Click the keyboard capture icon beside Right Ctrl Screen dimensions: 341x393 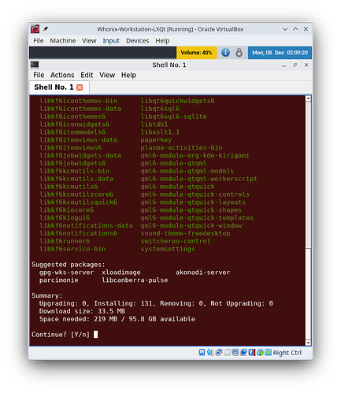point(268,352)
